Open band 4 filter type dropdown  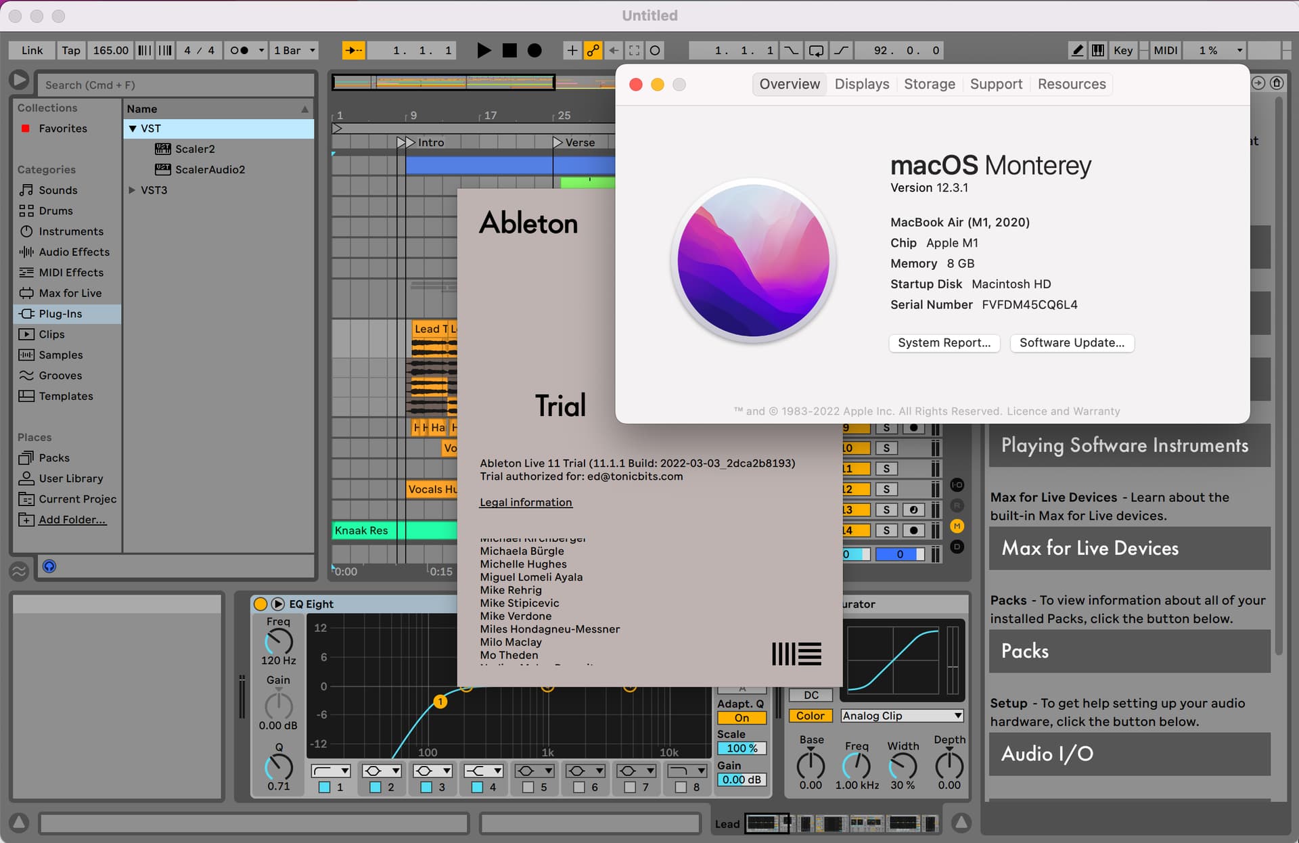coord(483,771)
